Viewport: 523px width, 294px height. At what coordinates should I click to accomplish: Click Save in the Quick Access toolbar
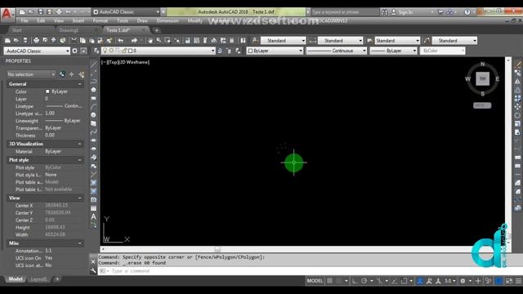pyautogui.click(x=40, y=12)
